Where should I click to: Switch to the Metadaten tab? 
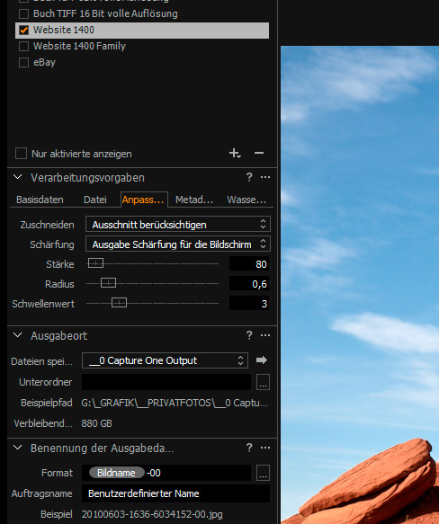(194, 200)
